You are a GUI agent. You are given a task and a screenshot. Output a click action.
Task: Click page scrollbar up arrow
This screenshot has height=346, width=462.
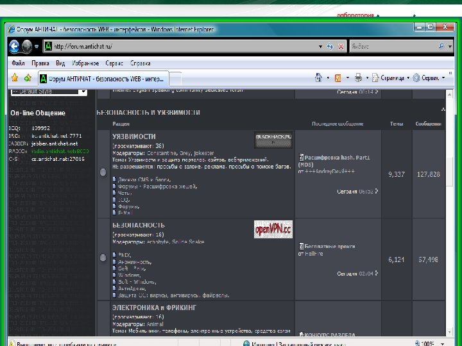point(449,94)
